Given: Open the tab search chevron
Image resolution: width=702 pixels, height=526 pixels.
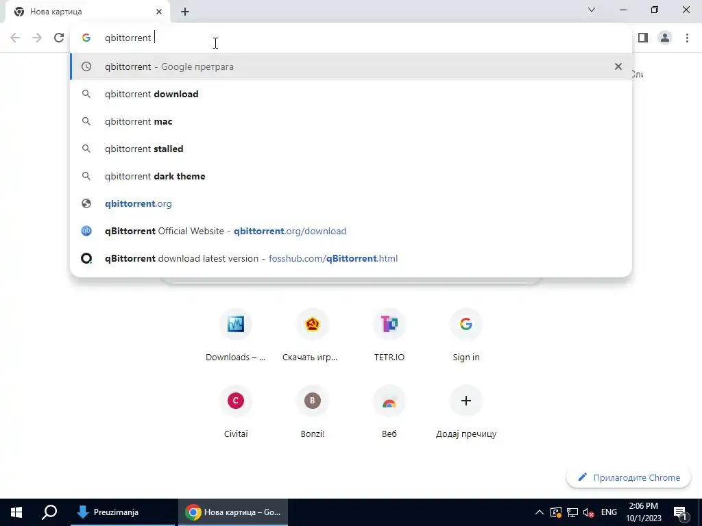Looking at the screenshot, I should coord(592,10).
